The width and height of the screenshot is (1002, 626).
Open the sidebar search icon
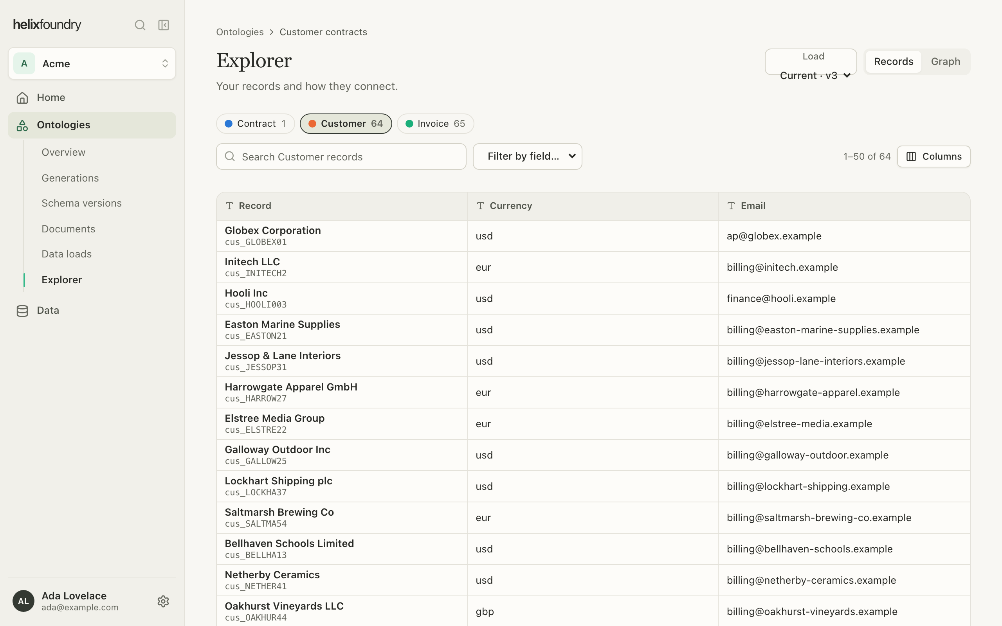point(140,25)
